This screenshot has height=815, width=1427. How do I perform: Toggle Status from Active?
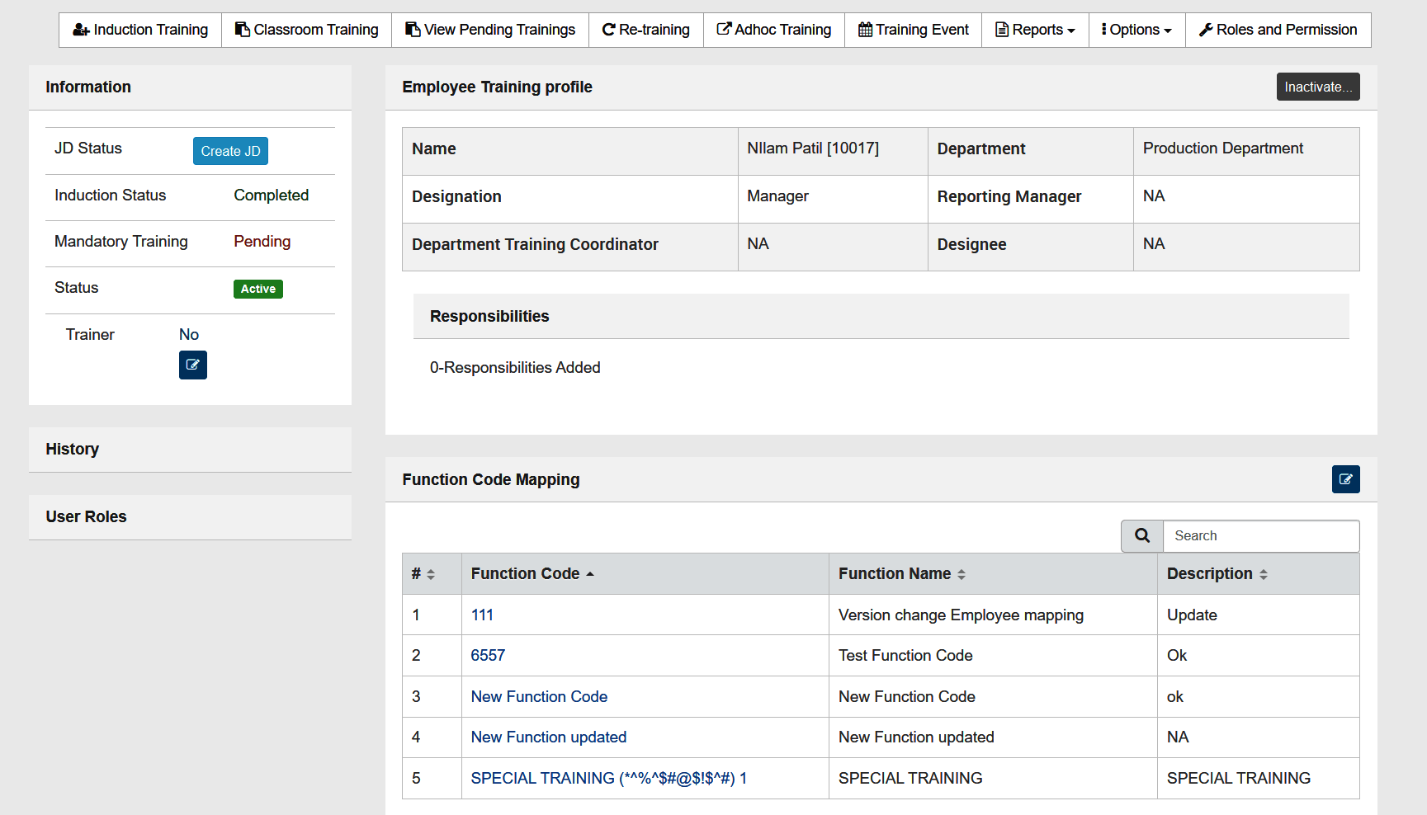click(258, 289)
